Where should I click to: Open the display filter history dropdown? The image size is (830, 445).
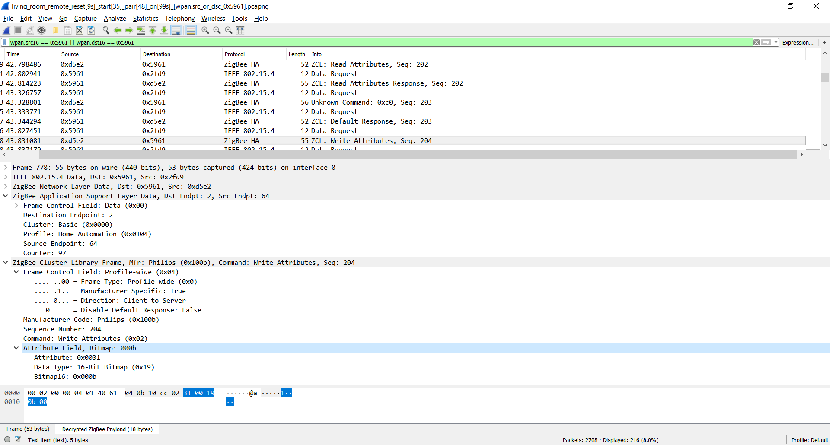tap(776, 42)
